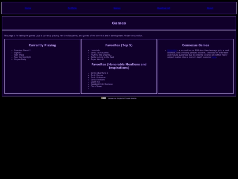The height and width of the screenshot is (179, 238).
Task: Select the Sonic Frontiers list item
Action: coord(97,80)
